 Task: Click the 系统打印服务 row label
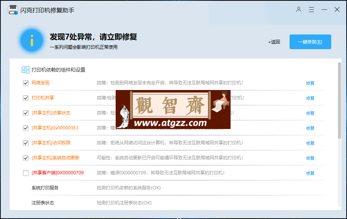pos(45,188)
